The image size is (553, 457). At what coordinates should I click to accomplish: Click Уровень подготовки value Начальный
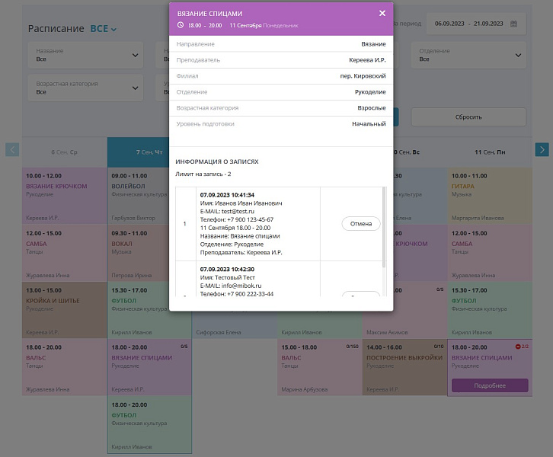click(369, 123)
